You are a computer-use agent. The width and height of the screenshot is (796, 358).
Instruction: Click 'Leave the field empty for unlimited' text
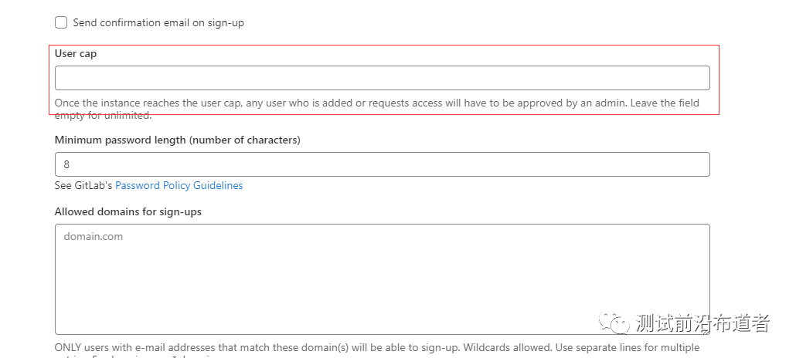pos(658,103)
